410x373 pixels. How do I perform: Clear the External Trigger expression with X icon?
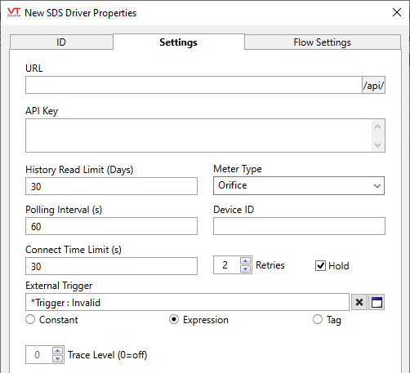[x=359, y=302]
